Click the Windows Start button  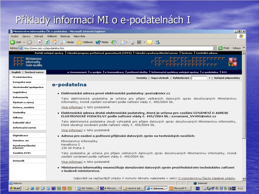click(x=15, y=188)
